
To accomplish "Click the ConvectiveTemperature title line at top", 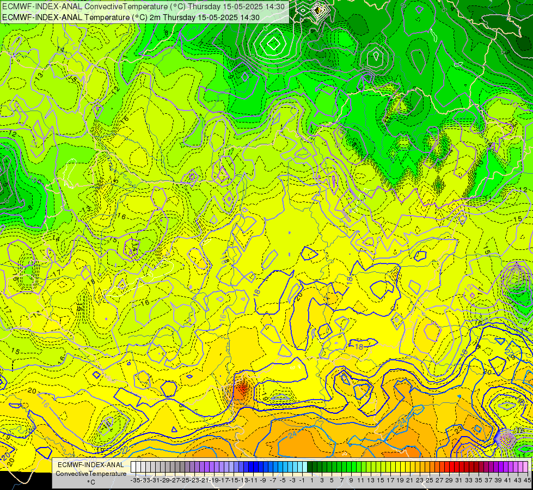I will point(143,6).
